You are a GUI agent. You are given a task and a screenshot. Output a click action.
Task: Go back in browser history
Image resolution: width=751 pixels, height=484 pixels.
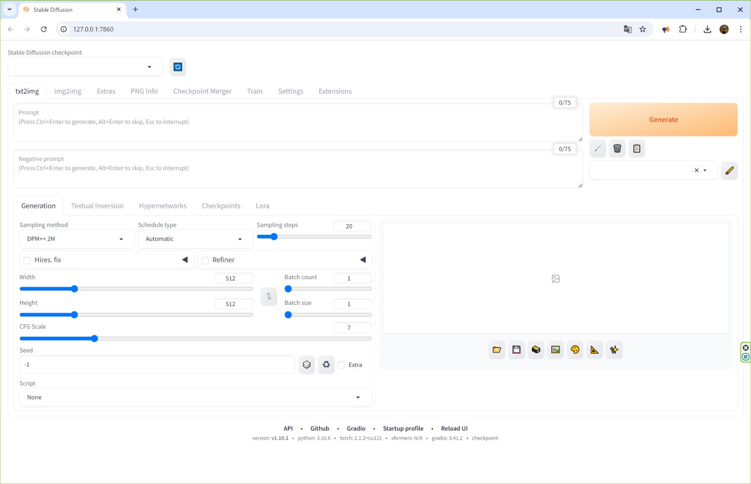pyautogui.click(x=11, y=29)
